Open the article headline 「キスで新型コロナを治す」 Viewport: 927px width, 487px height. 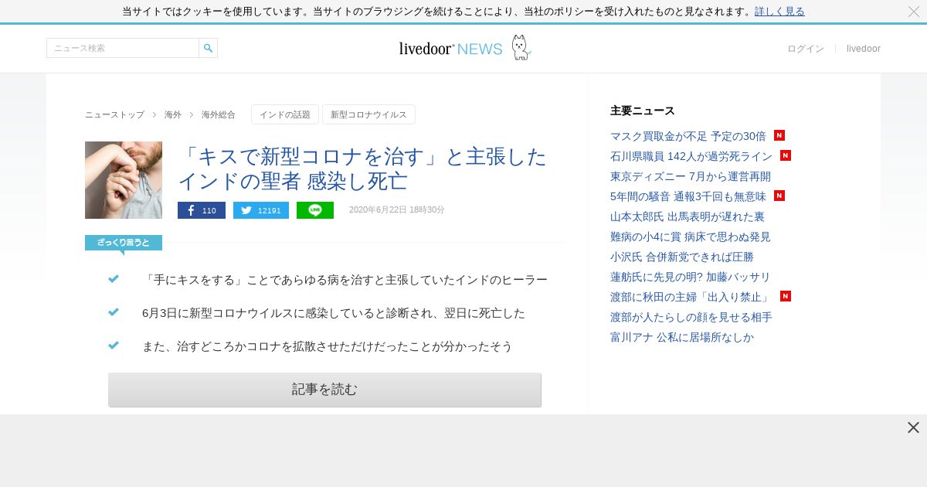(362, 169)
